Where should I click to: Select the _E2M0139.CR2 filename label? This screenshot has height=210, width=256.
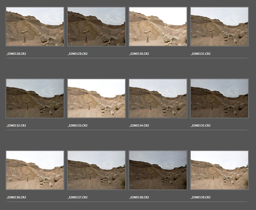click(201, 197)
